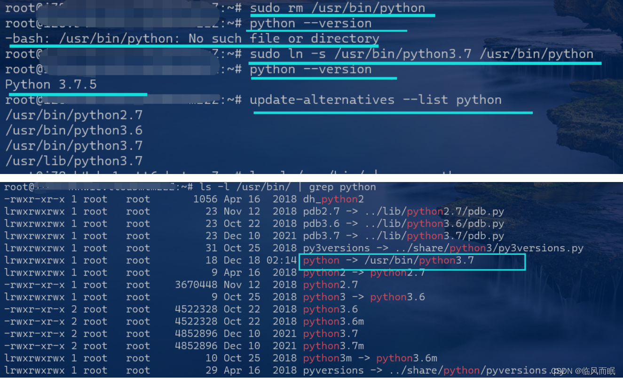This screenshot has height=380, width=623.
Task: Click the 'python3 -> python3.6' symlink entry
Action: click(364, 297)
